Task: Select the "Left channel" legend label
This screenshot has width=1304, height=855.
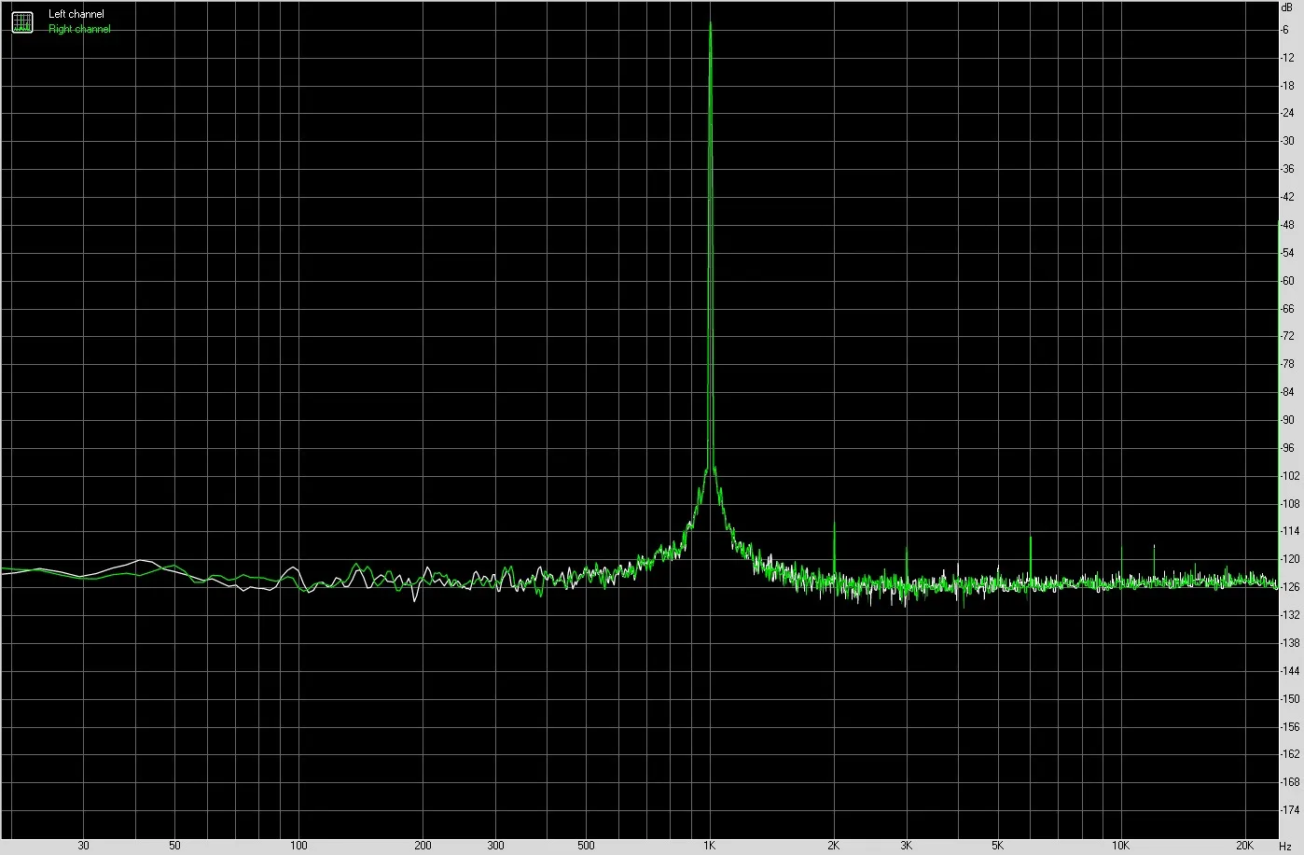Action: [76, 15]
